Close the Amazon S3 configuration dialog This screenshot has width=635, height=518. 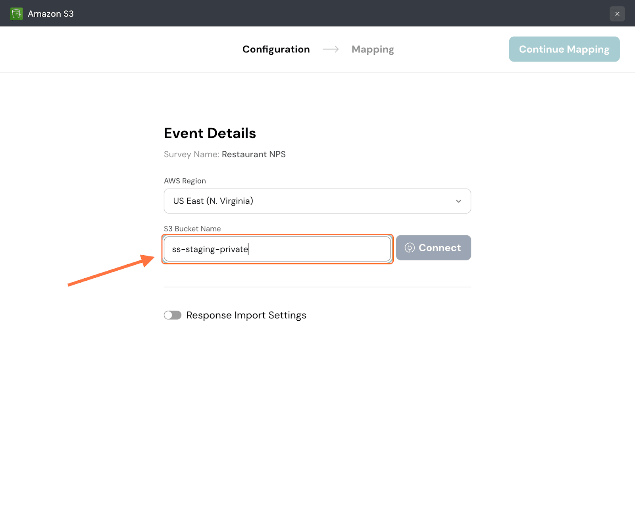(x=617, y=14)
